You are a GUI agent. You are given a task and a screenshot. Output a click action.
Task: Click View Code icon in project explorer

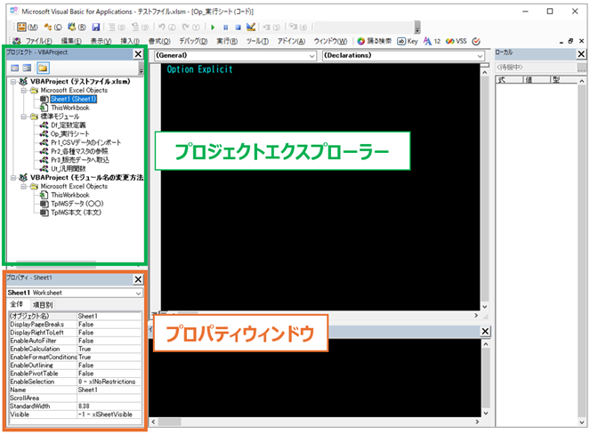(14, 68)
